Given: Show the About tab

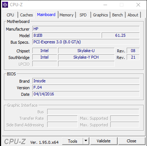Looking at the screenshot, I should 133,15.
